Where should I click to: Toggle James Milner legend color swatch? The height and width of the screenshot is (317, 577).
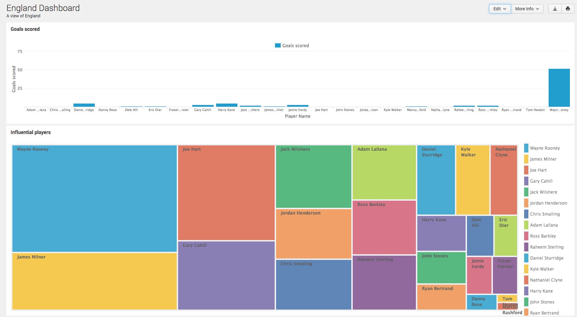pyautogui.click(x=526, y=159)
